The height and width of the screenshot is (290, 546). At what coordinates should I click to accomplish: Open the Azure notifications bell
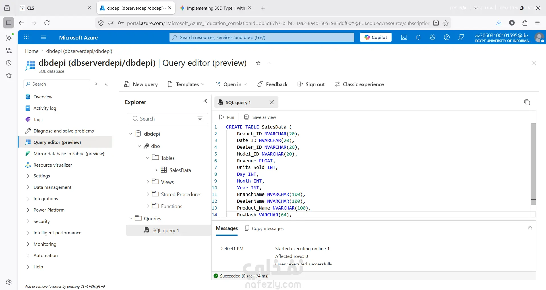418,37
